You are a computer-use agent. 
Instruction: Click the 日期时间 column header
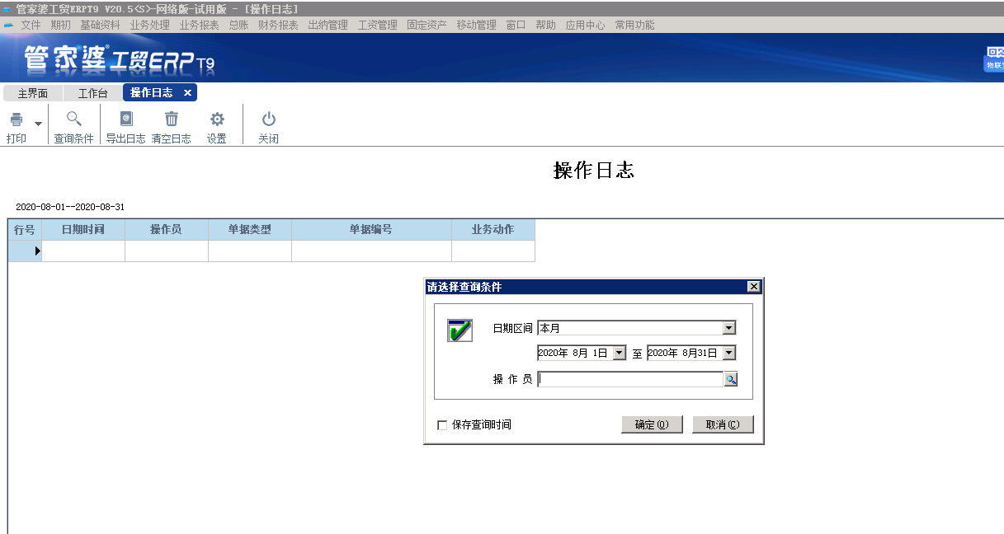[x=83, y=230]
